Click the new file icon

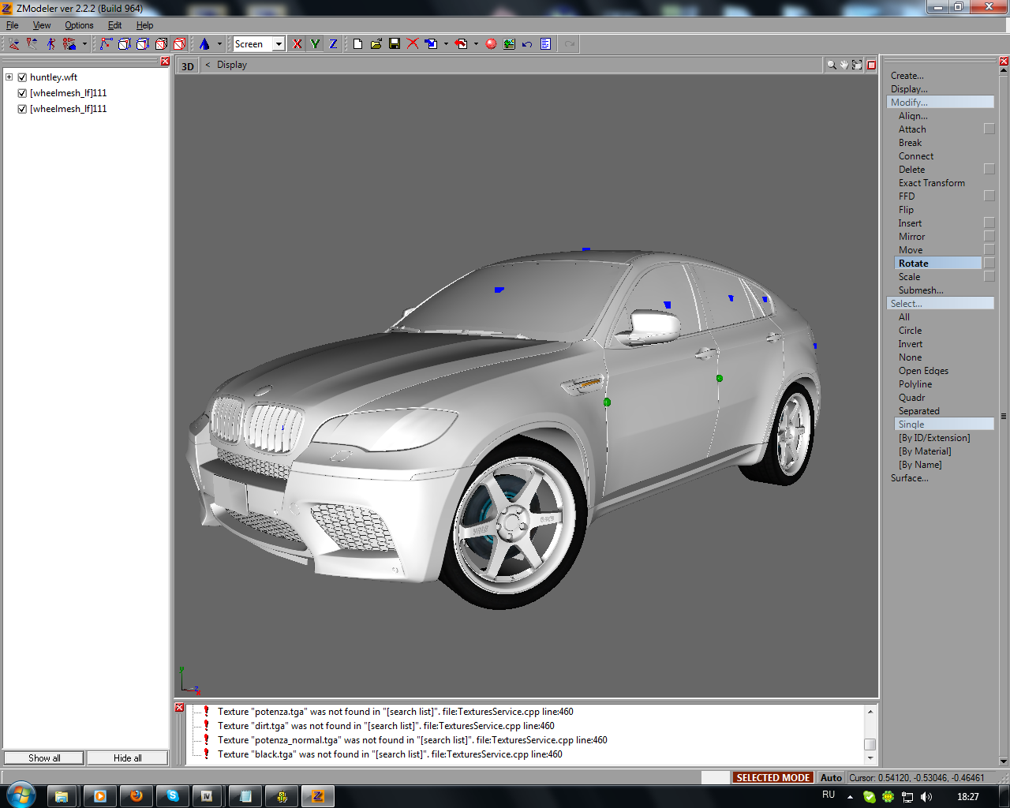click(x=357, y=44)
